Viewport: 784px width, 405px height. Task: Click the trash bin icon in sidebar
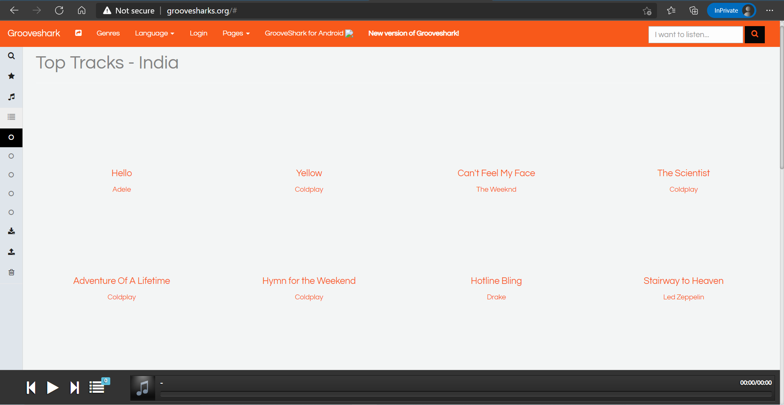[11, 272]
